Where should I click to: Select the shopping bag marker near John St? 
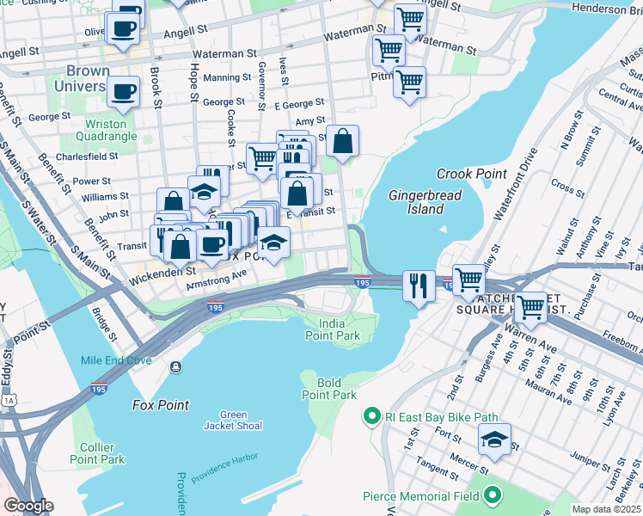coord(173,203)
